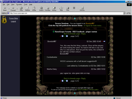
Task: Go back with the Back toolbar button
Action: click(x=5, y=9)
